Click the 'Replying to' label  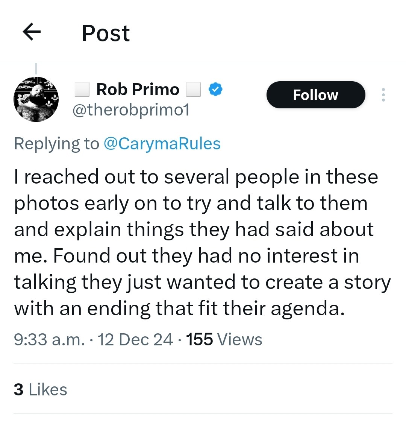pyautogui.click(x=56, y=144)
